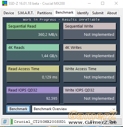123x127 pixels.
Task: Click the SSD-Z app icon in the title bar
Action: coord(5,3)
